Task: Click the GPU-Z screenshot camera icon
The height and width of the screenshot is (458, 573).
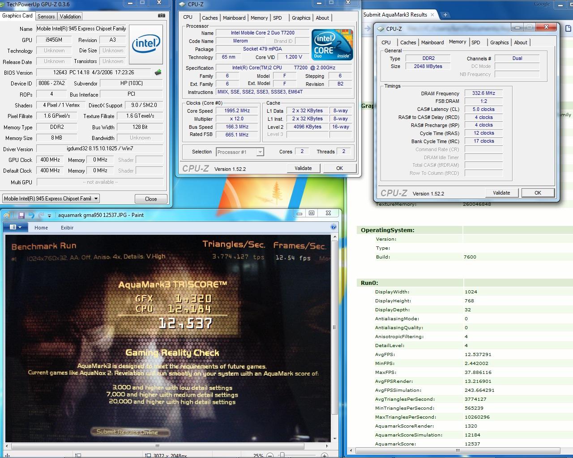Action: coord(161,16)
